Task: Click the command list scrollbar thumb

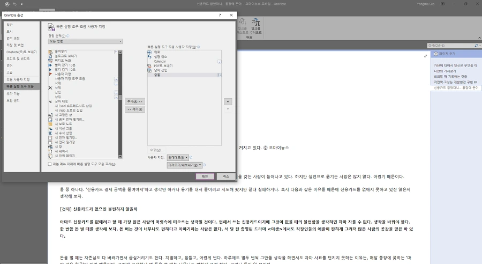Action: point(120,97)
